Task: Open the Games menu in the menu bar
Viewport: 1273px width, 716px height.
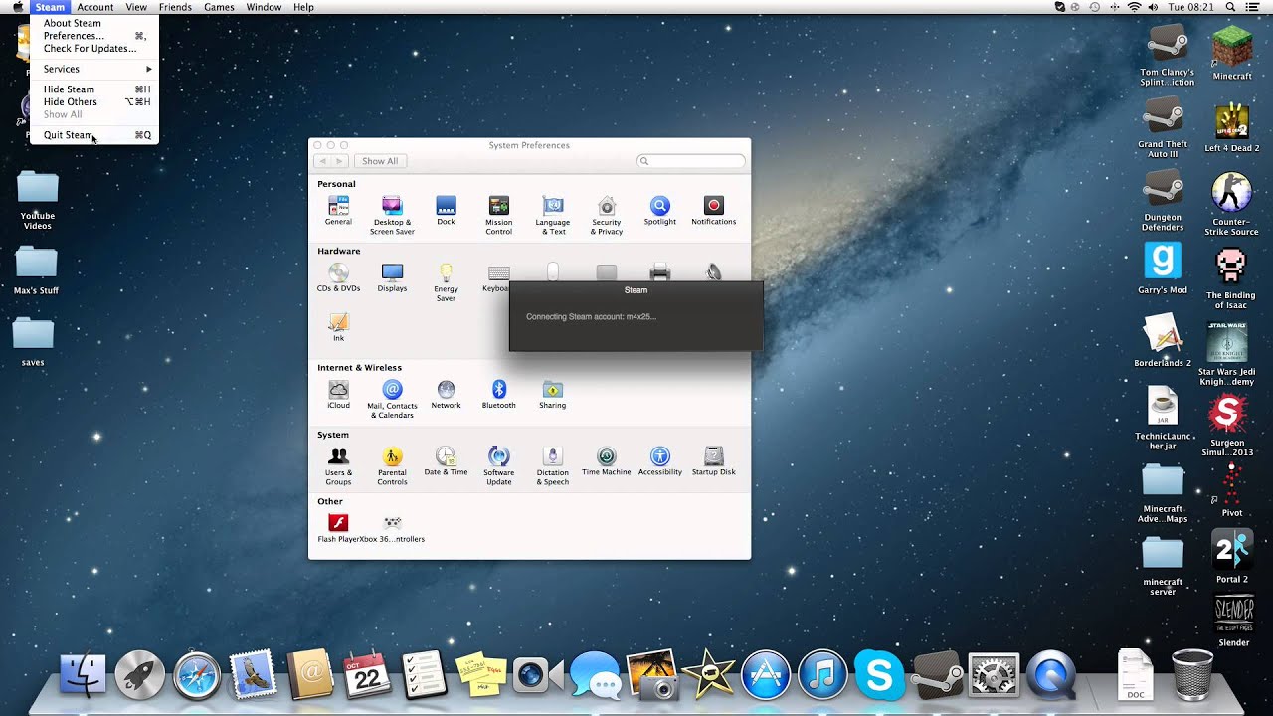Action: pyautogui.click(x=219, y=7)
